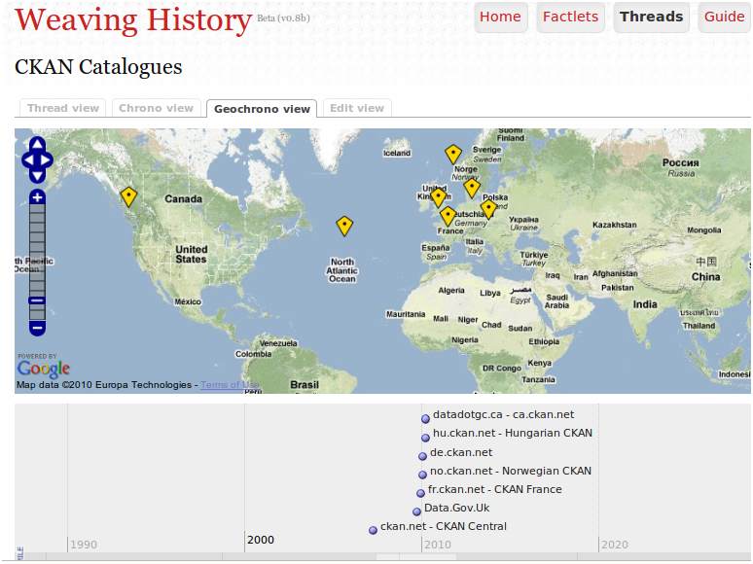Select the marker in the North Atlantic
753x564 pixels.
[x=344, y=226]
